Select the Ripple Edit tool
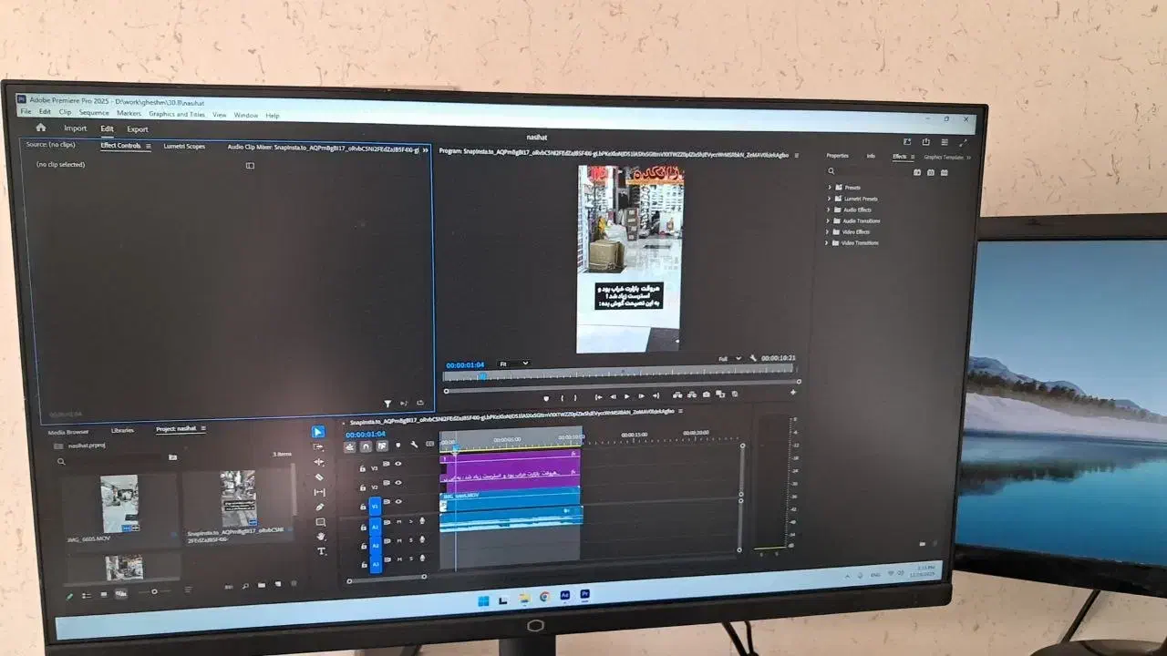 tap(319, 463)
